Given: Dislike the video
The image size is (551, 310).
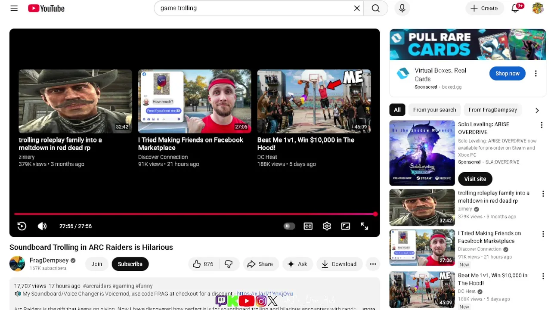Looking at the screenshot, I should pyautogui.click(x=229, y=264).
